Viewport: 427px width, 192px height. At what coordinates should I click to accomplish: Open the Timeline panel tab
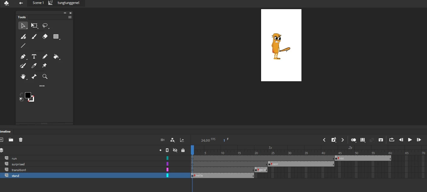(x=5, y=131)
